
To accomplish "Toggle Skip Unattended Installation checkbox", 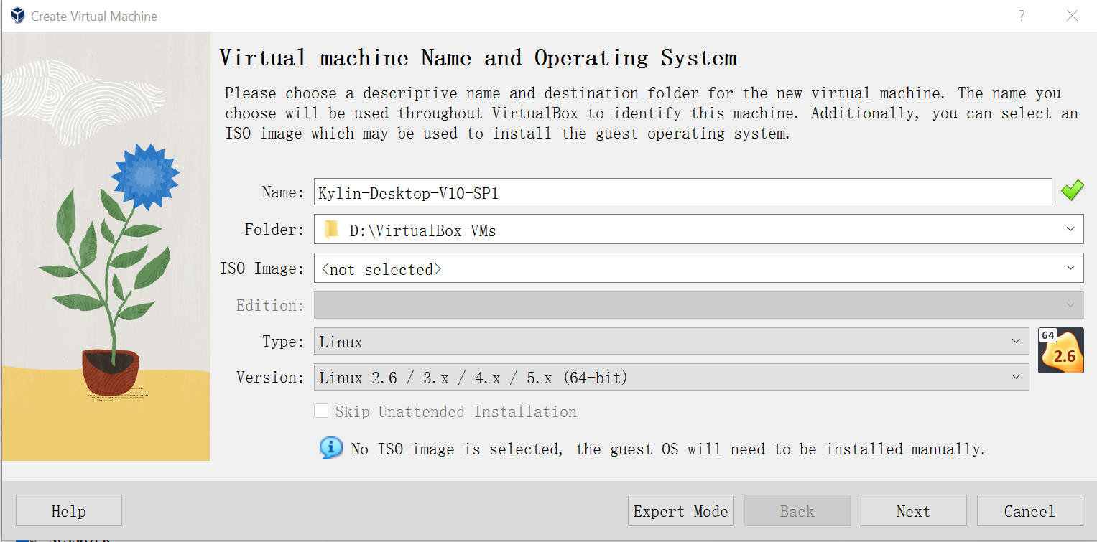I will 321,411.
